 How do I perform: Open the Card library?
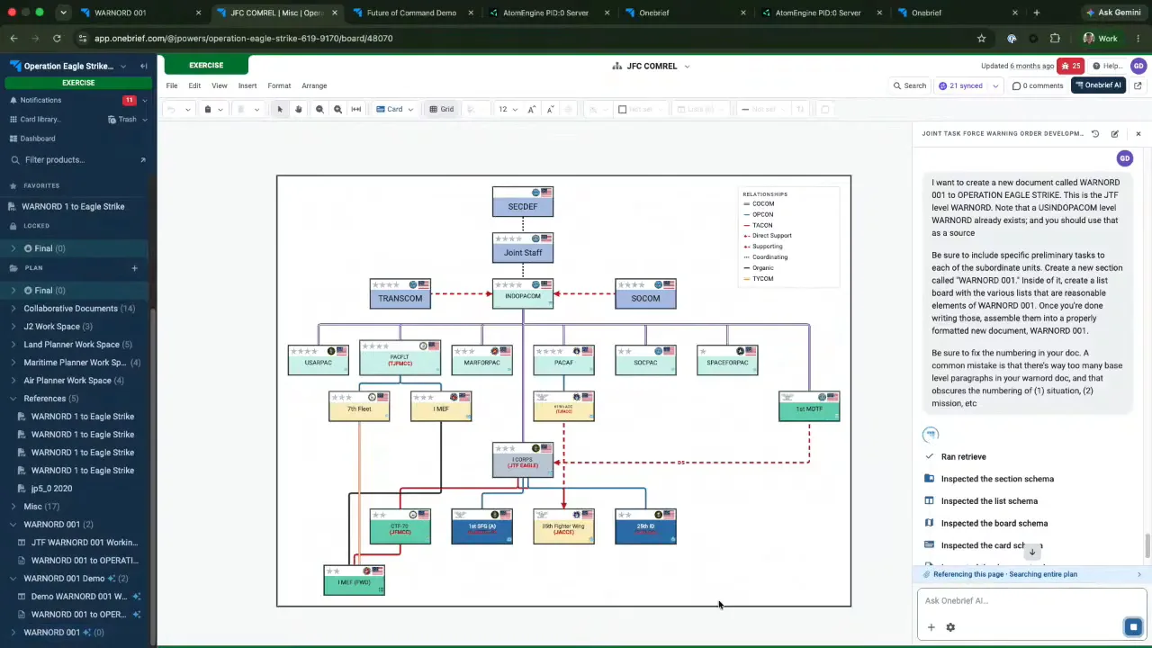click(x=40, y=119)
